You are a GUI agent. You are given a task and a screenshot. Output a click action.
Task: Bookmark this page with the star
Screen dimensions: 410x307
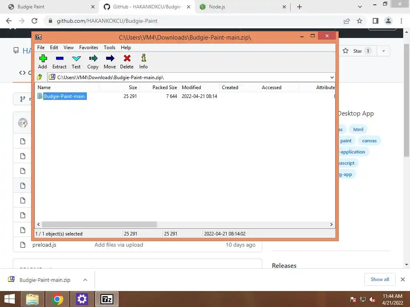[x=360, y=21]
